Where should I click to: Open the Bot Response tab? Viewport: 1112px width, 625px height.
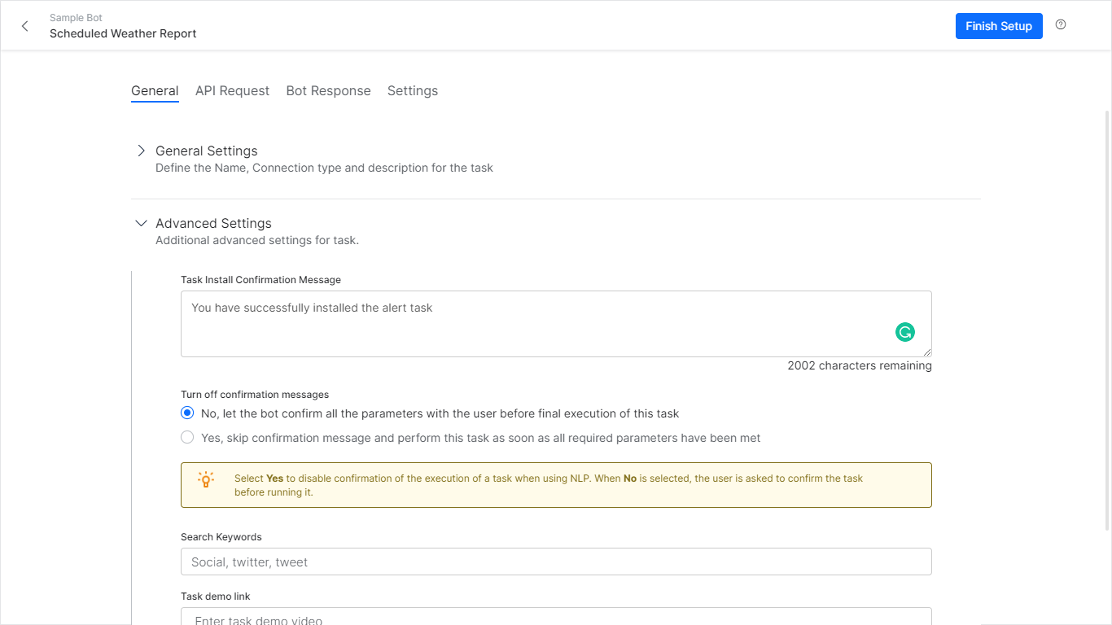pyautogui.click(x=329, y=90)
